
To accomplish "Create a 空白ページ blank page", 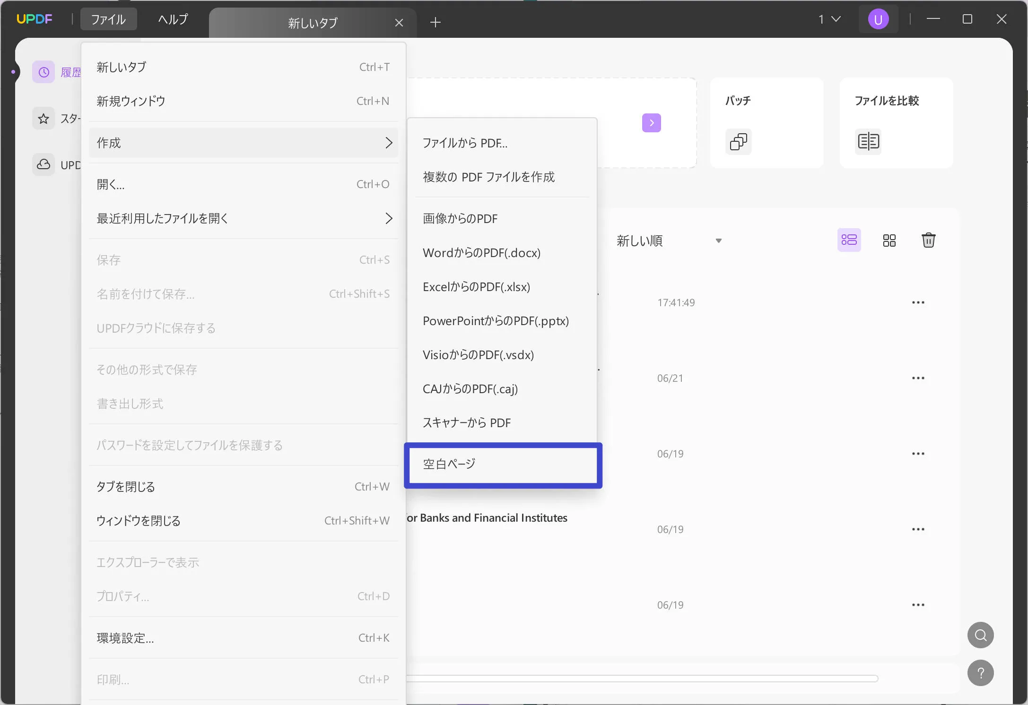I will (503, 464).
